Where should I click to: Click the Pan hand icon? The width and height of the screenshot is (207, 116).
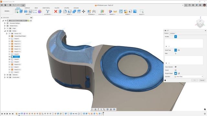(98, 109)
